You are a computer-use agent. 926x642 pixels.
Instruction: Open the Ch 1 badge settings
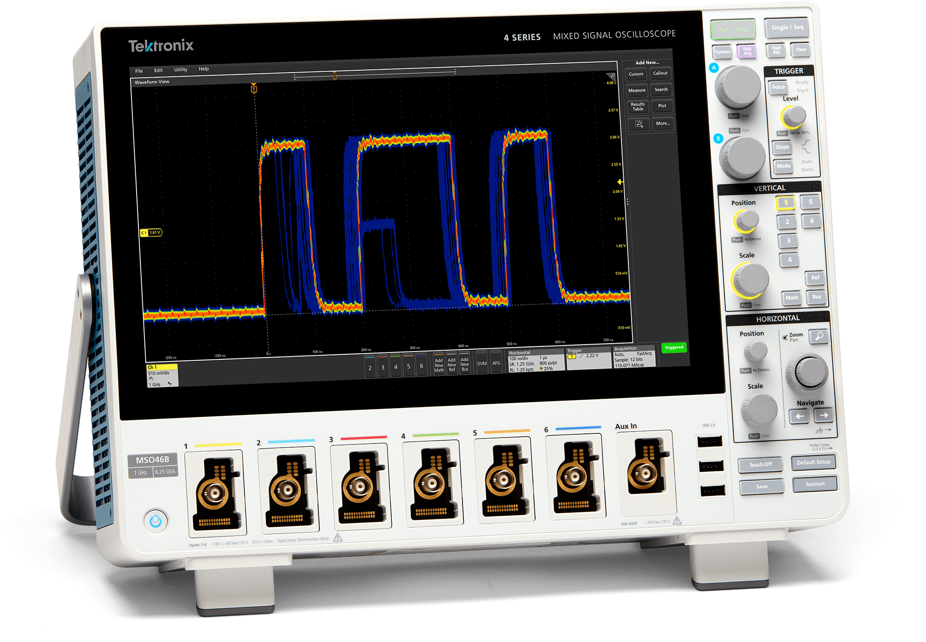[x=162, y=375]
